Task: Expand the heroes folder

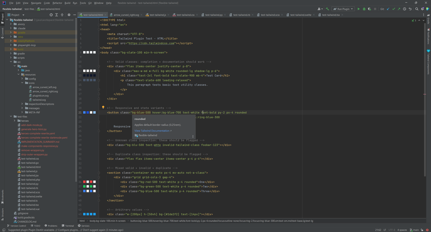Action: (x=15, y=121)
